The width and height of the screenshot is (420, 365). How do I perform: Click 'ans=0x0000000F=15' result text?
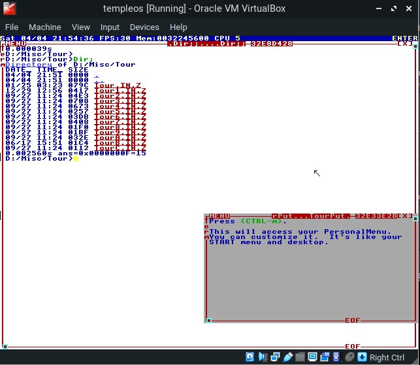tap(102, 153)
